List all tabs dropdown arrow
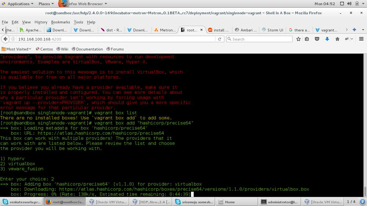 point(363,30)
